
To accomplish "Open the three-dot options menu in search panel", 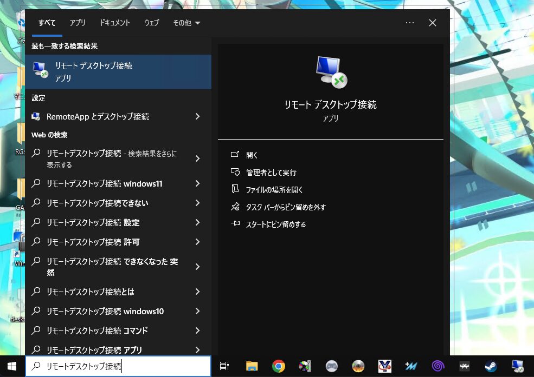I will pyautogui.click(x=410, y=23).
